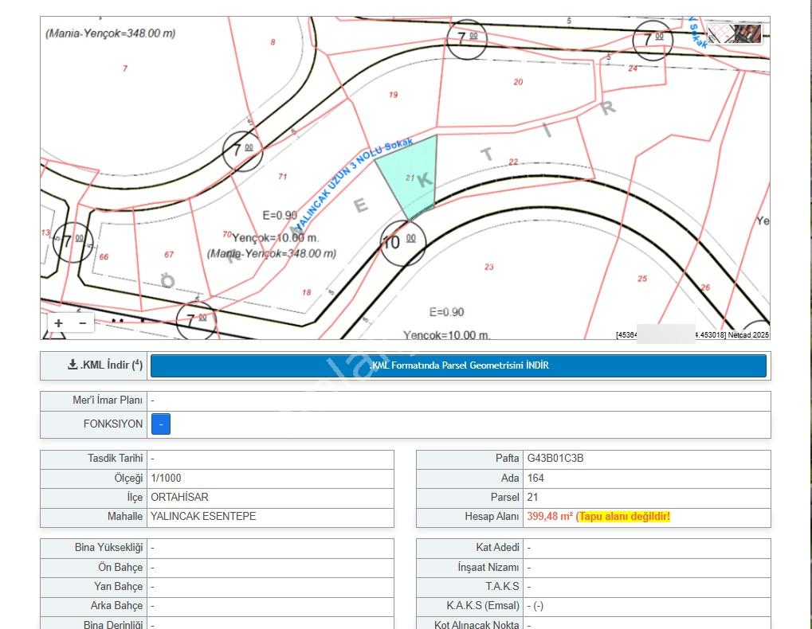Click parcel 23 on the map

coord(488,267)
